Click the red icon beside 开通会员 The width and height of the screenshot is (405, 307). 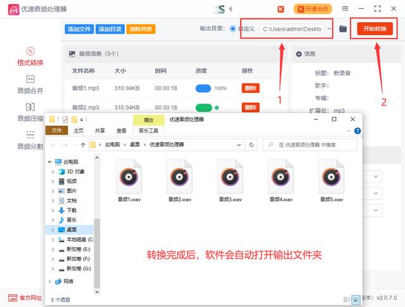pyautogui.click(x=281, y=9)
